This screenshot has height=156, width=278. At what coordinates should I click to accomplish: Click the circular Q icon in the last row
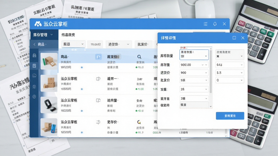139,122
